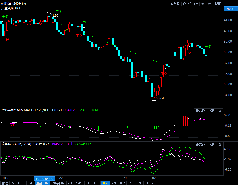Click 改参数 in the BIAS panel
238x185 pixels.
point(200,145)
